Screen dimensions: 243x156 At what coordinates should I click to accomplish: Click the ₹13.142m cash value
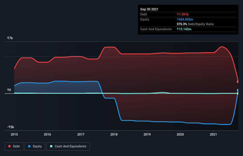pos(184,29)
